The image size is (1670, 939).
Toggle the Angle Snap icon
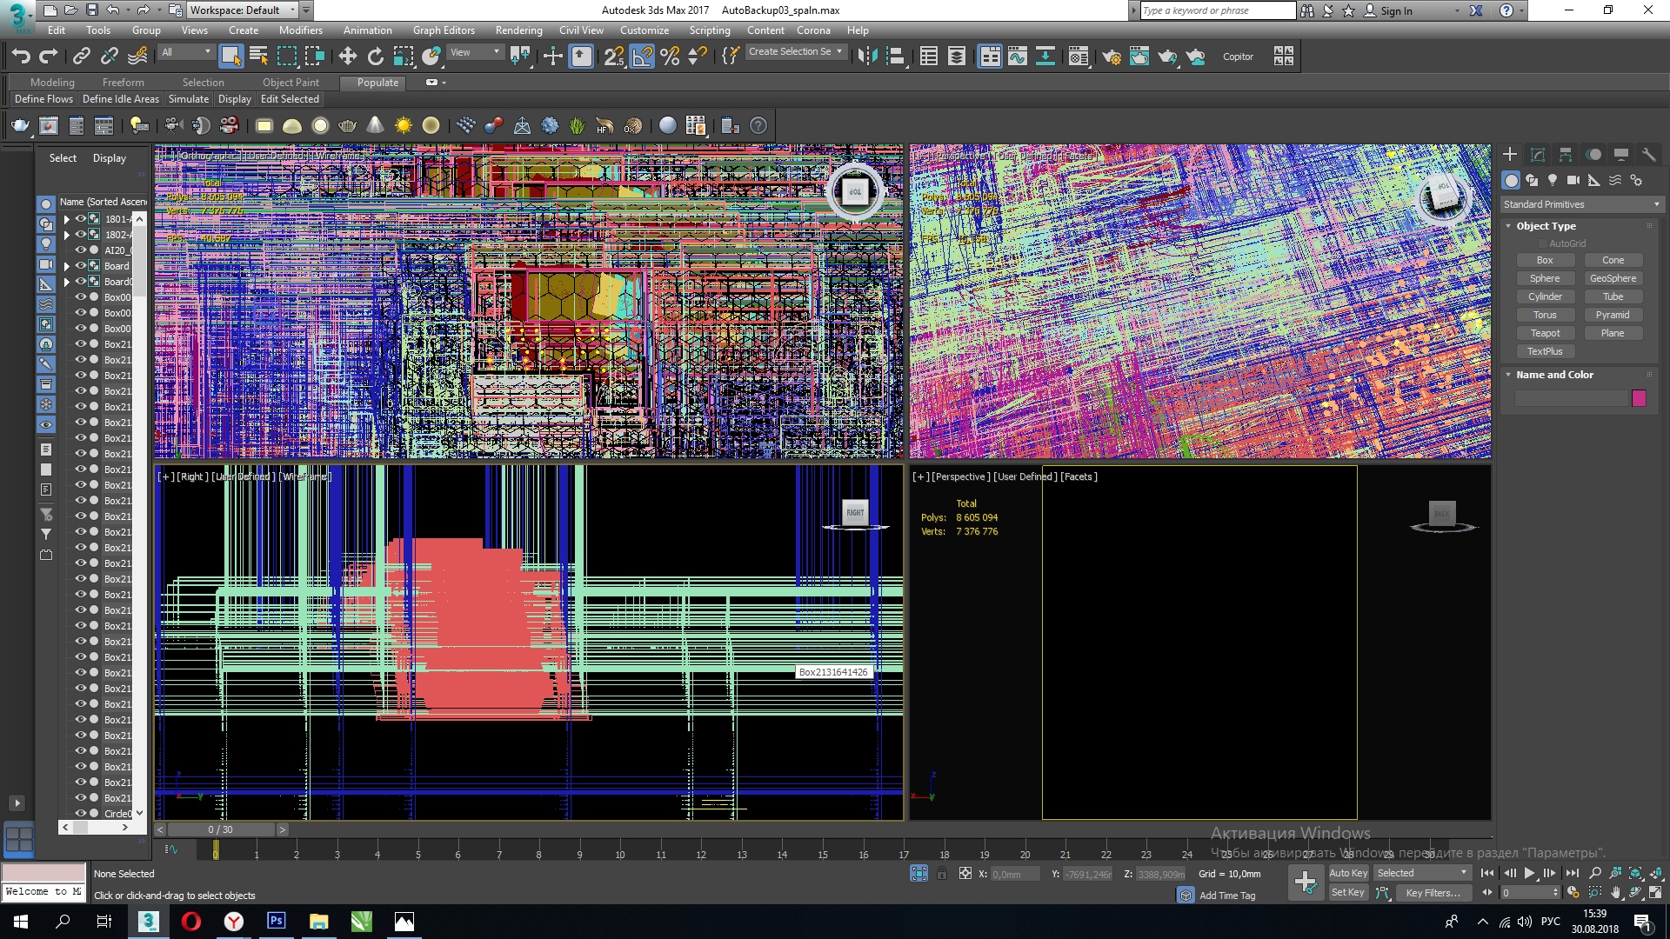(x=642, y=57)
